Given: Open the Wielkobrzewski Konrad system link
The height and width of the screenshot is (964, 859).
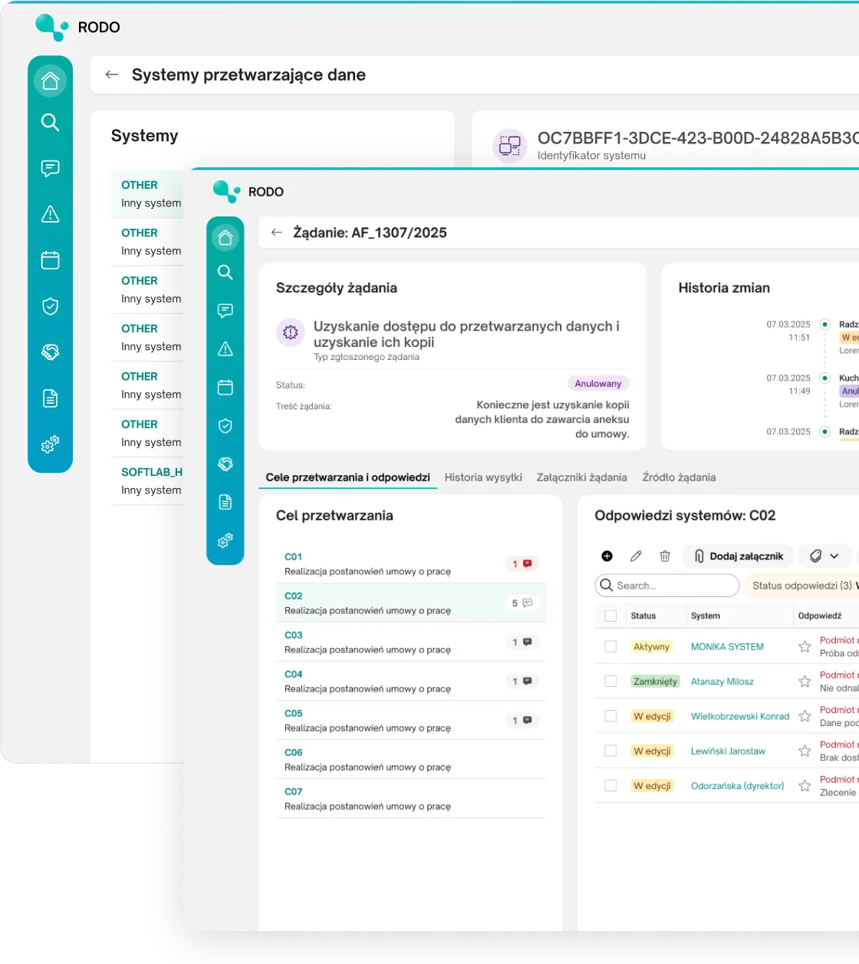Looking at the screenshot, I should coord(739,716).
